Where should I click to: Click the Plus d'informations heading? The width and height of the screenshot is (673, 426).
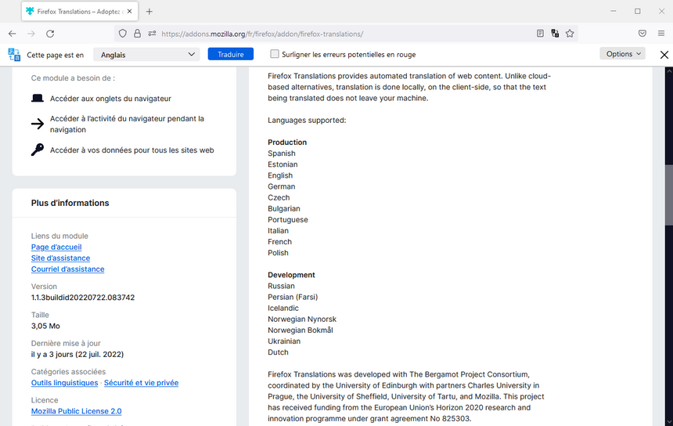point(70,203)
